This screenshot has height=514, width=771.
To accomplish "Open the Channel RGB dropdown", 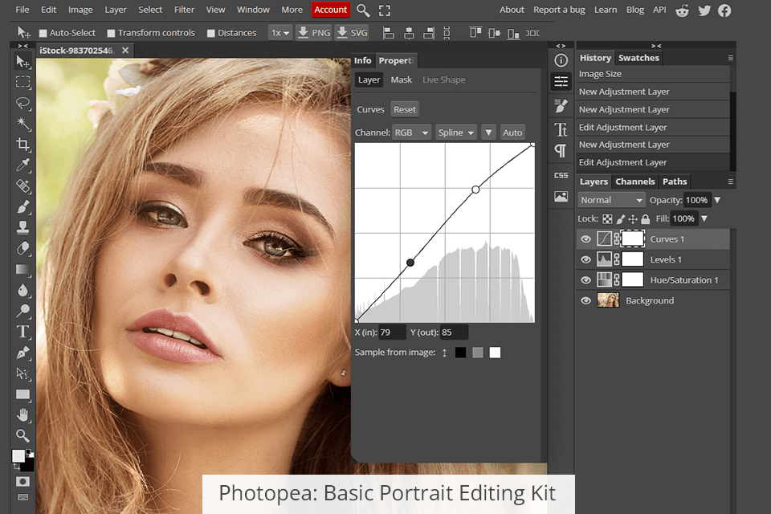I will (411, 133).
